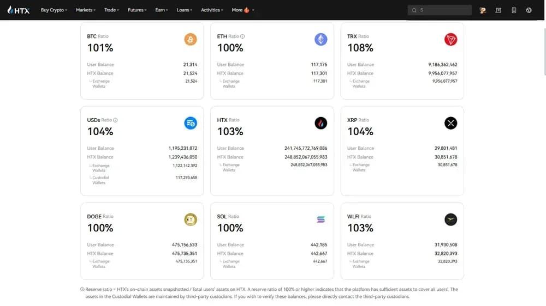Select ETH ratio value 100%
546x306 pixels.
[230, 48]
